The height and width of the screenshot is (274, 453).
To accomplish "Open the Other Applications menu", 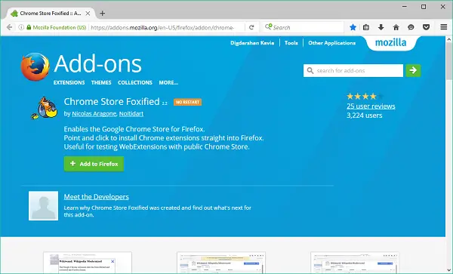I will coord(331,43).
